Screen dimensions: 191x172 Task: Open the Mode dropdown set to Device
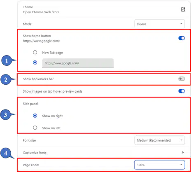pos(159,24)
